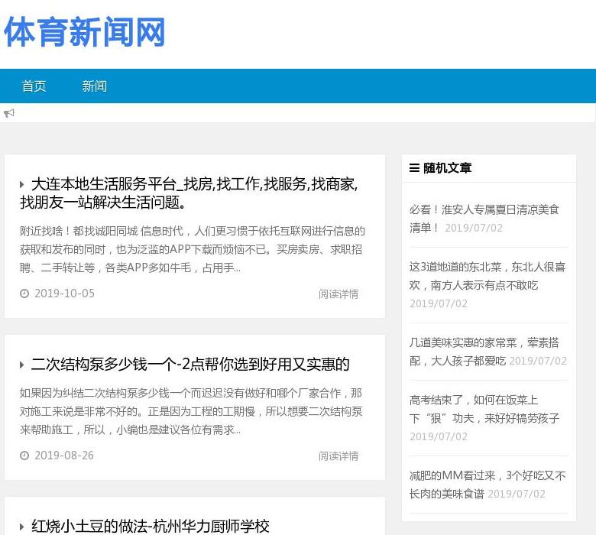The height and width of the screenshot is (535, 596).
Task: Open sidebar article 减肥的MM看过来
Action: [487, 485]
